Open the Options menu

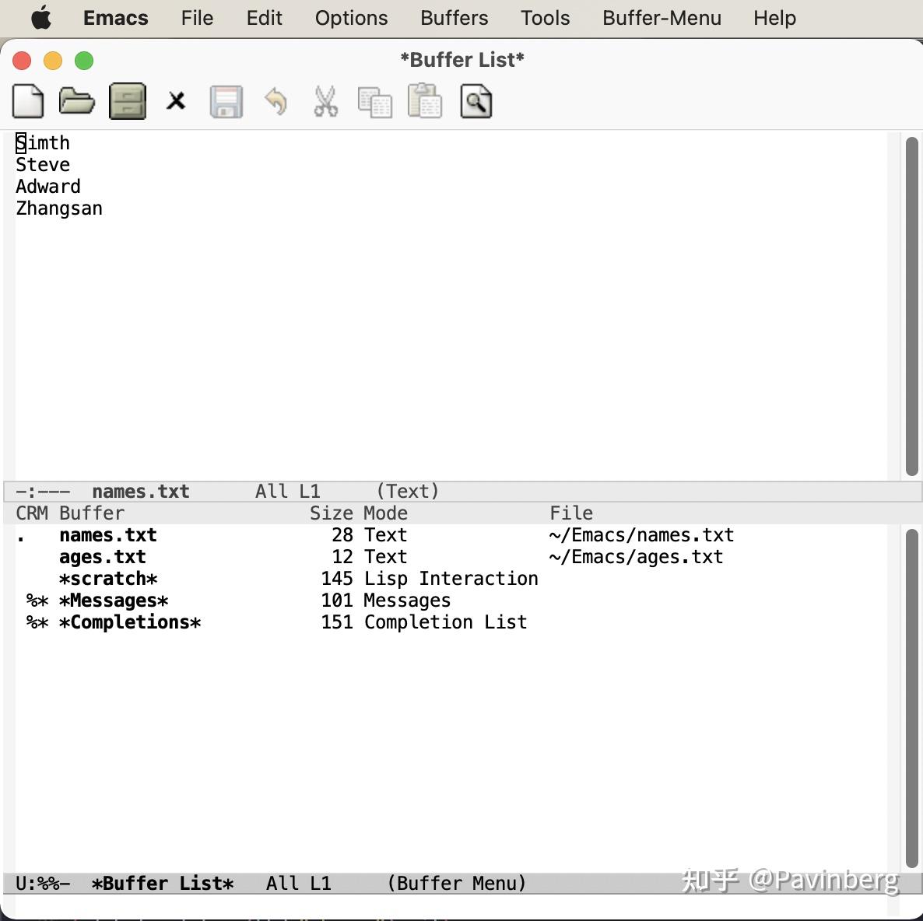tap(351, 18)
